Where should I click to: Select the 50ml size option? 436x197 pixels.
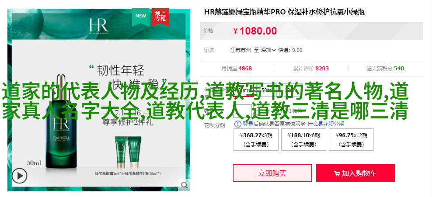tap(266, 90)
